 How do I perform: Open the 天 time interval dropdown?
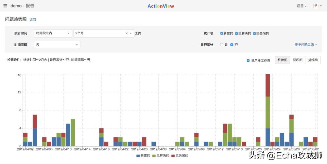click(x=57, y=45)
